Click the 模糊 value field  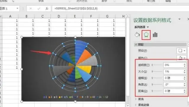pos(173,78)
